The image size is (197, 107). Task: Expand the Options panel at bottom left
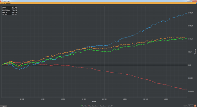coord(3,106)
